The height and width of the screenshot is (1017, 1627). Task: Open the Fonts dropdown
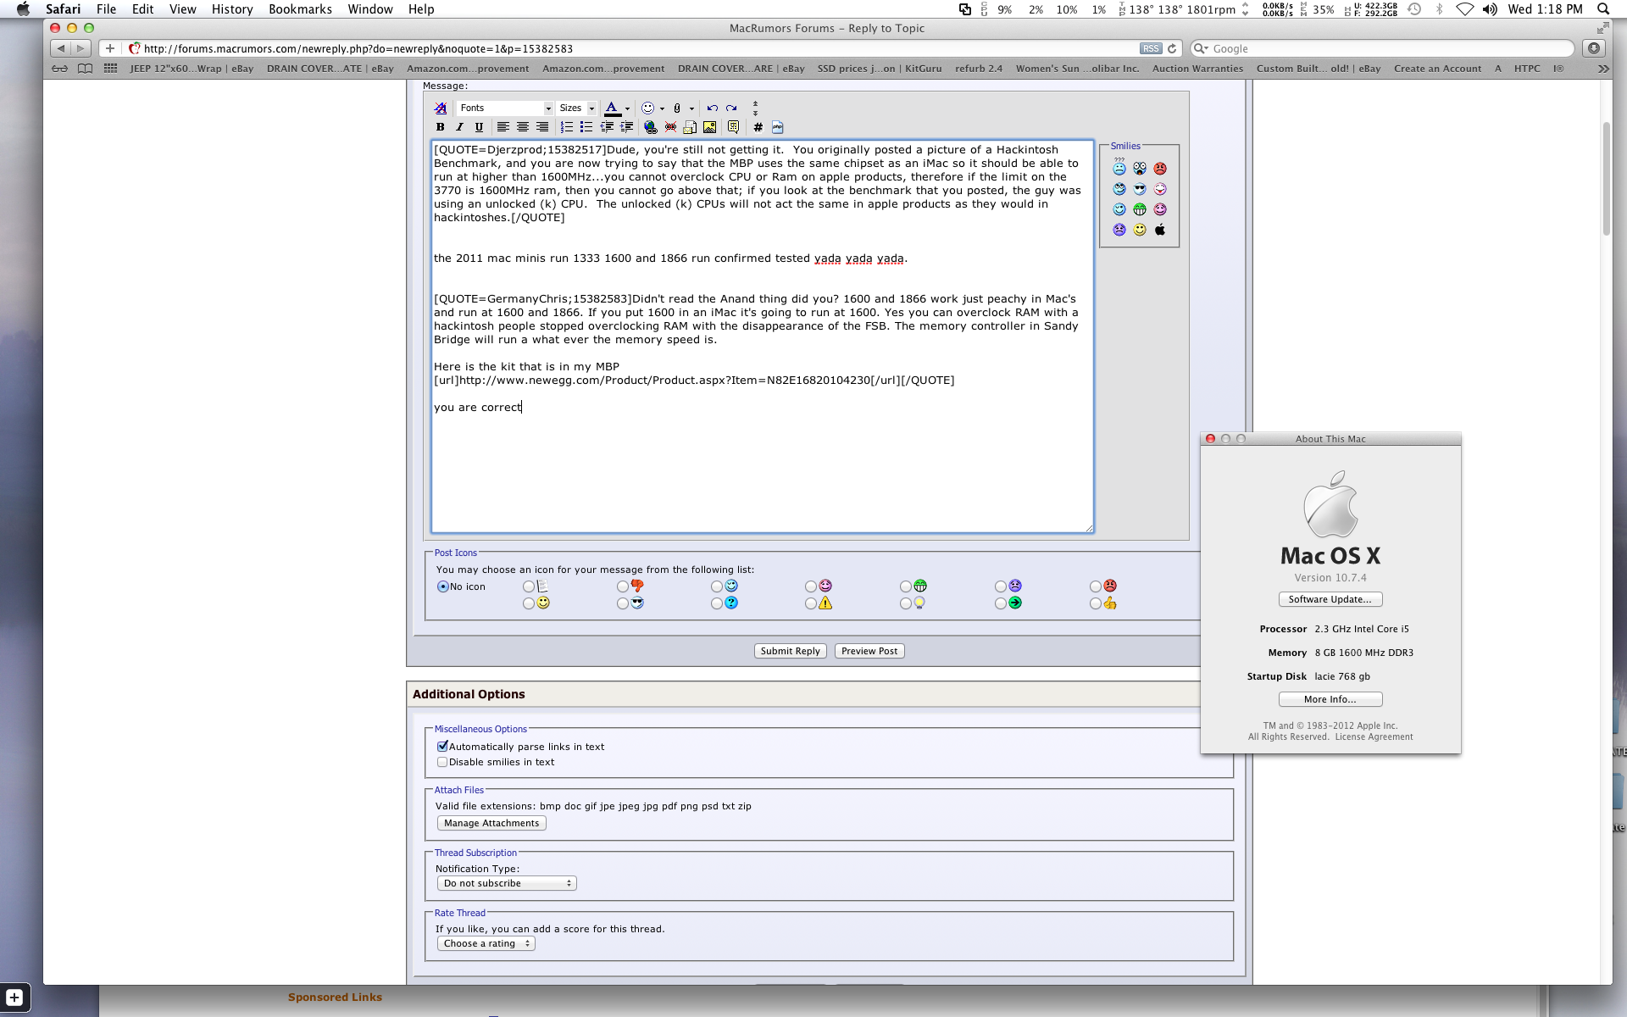[x=505, y=108]
